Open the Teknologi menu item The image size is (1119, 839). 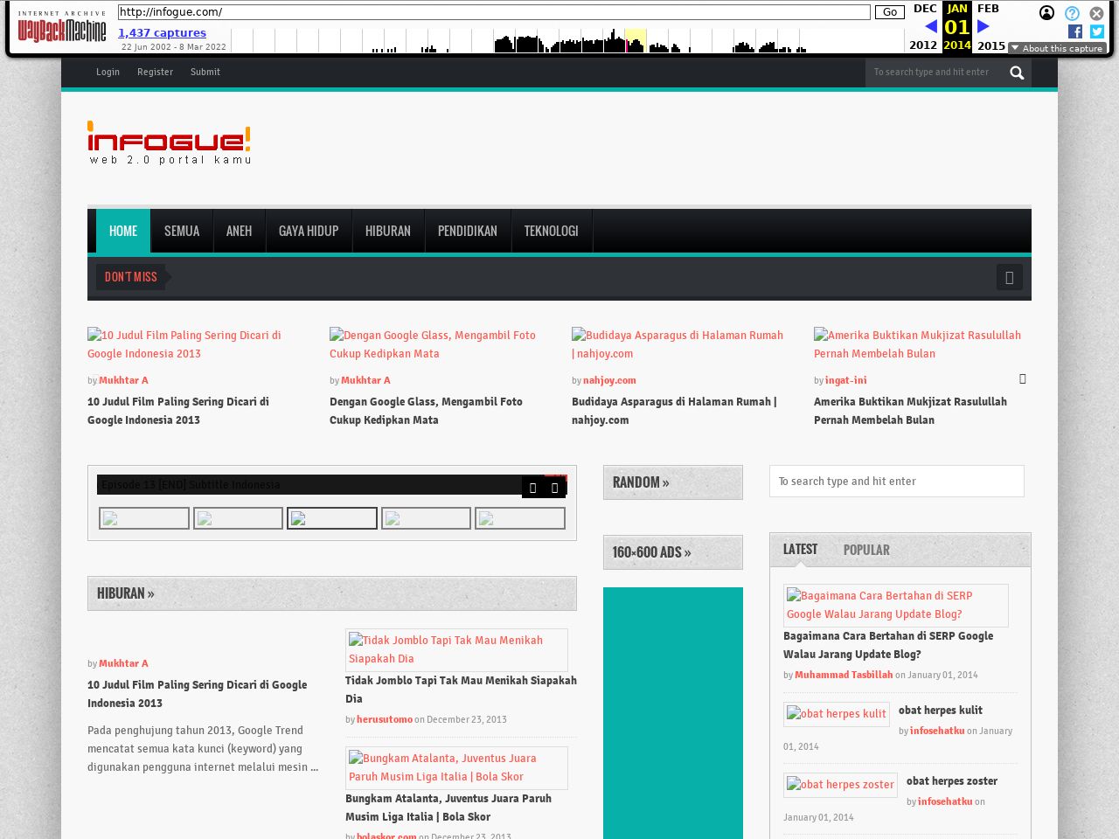coord(551,231)
